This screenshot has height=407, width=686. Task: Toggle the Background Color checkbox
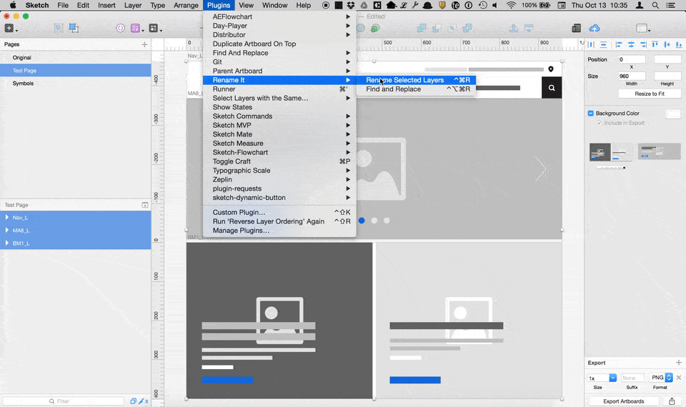click(x=591, y=114)
